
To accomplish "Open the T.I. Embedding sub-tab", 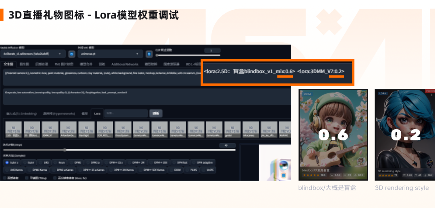I will coord(22,113).
